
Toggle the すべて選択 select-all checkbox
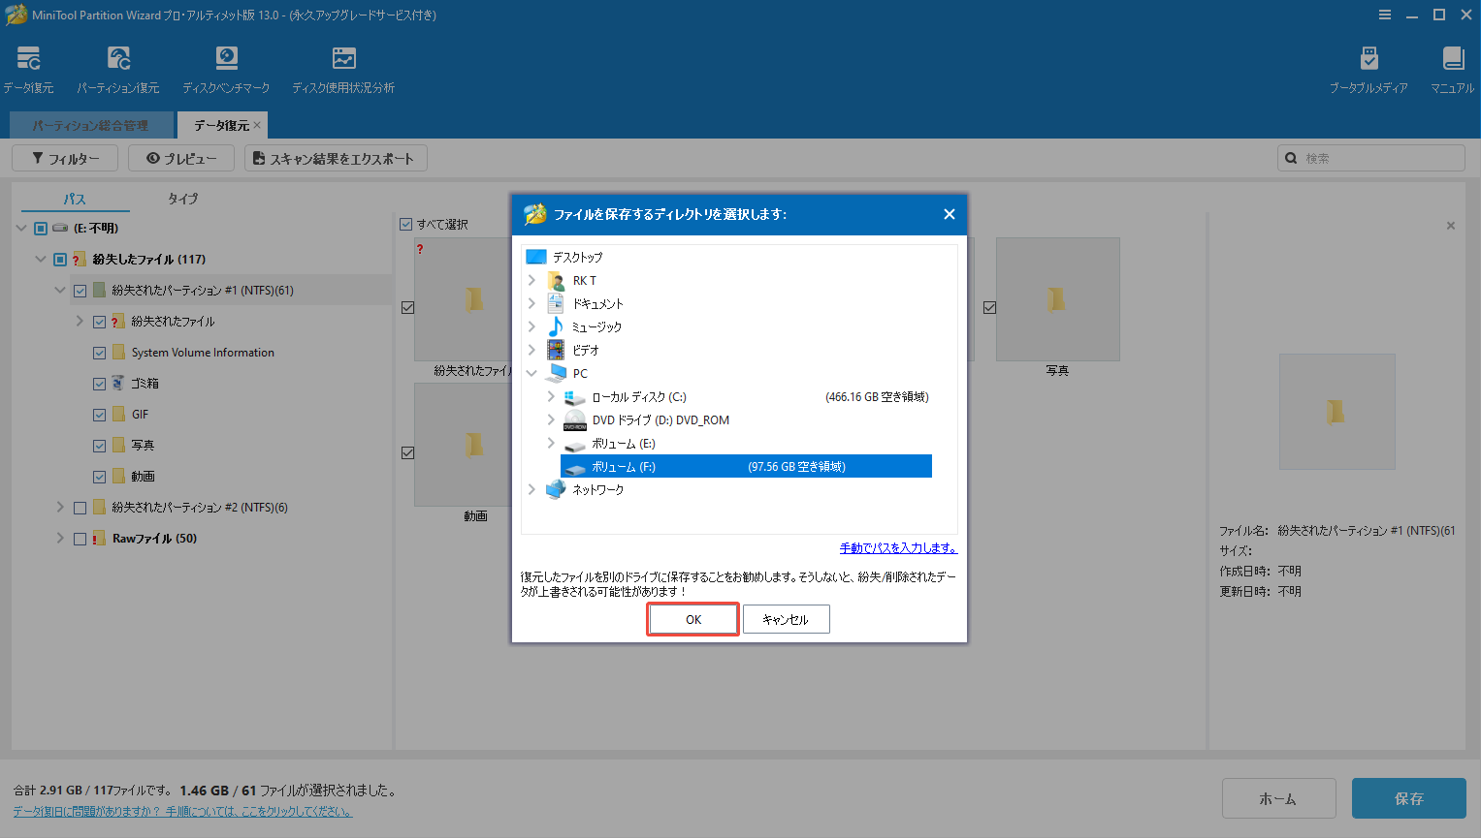[405, 224]
